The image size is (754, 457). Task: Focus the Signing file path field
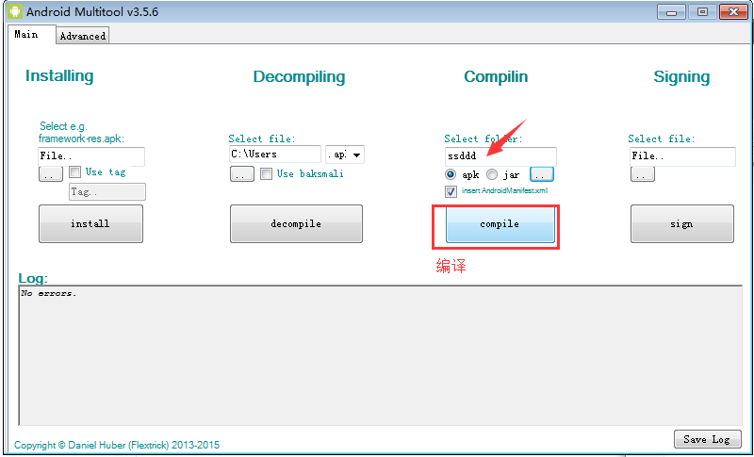click(x=682, y=156)
